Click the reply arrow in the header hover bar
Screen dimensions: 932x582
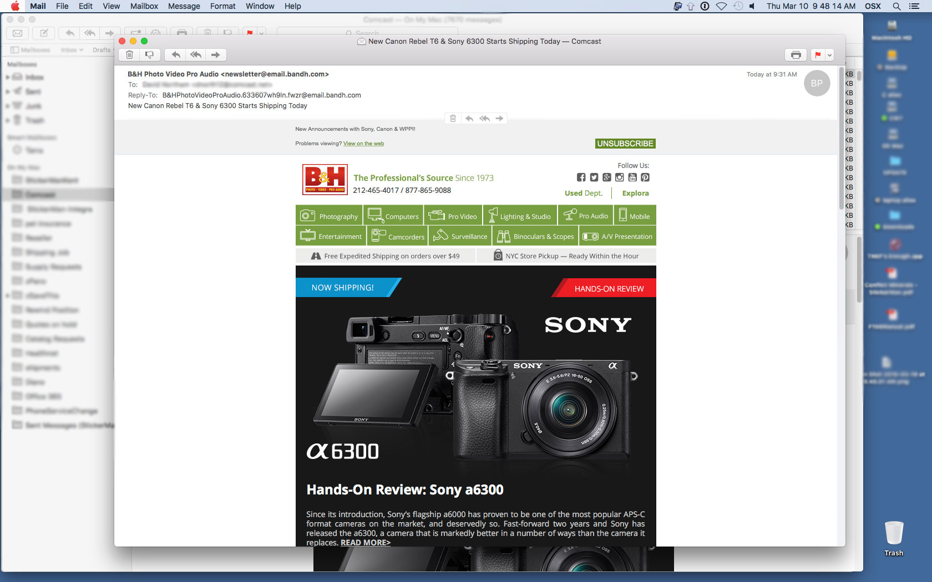point(469,119)
